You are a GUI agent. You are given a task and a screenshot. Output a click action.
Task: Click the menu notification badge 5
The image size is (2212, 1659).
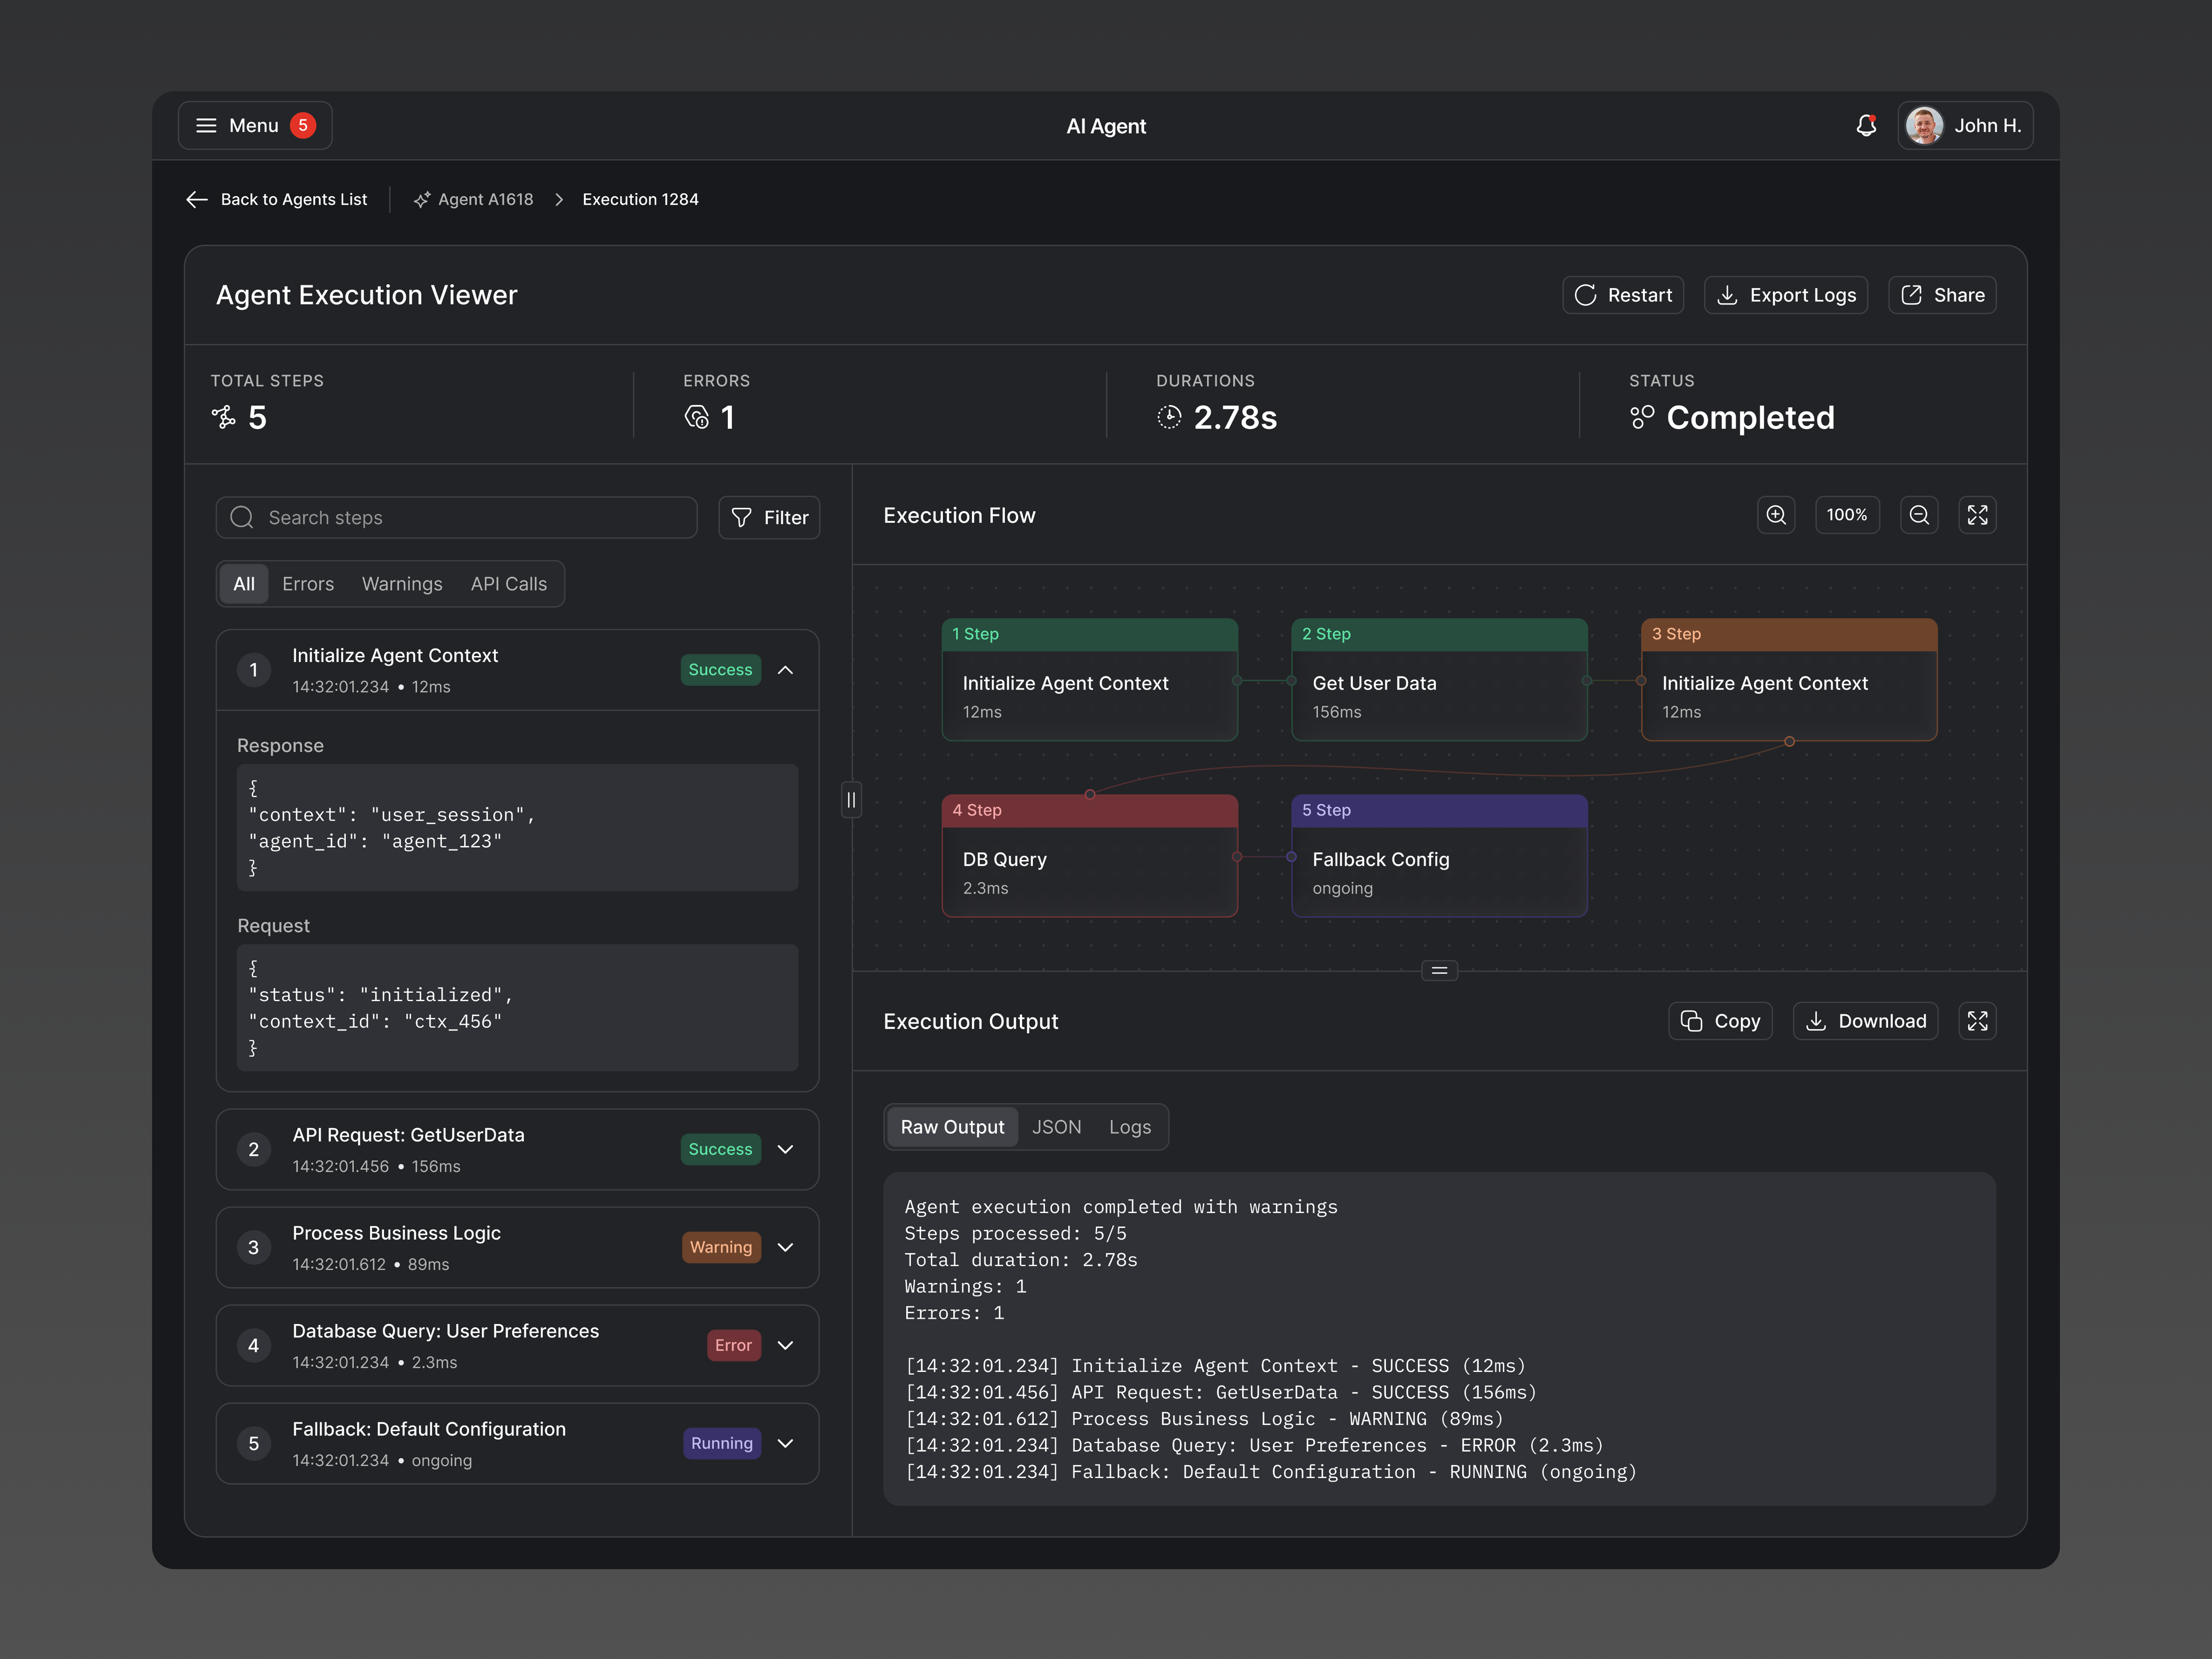pyautogui.click(x=303, y=125)
